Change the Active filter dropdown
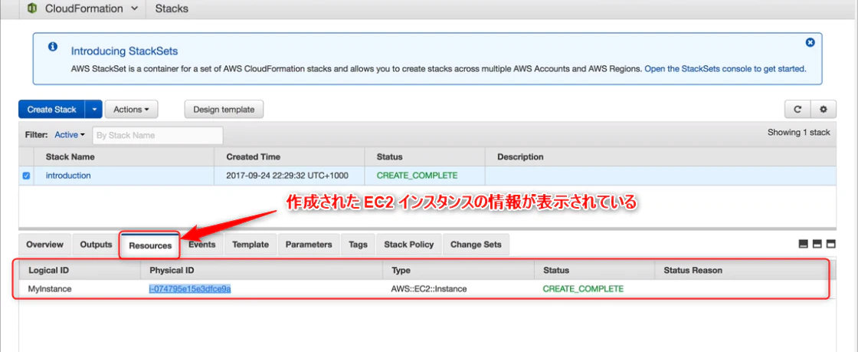Screen dimensions: 858x352 coord(70,135)
